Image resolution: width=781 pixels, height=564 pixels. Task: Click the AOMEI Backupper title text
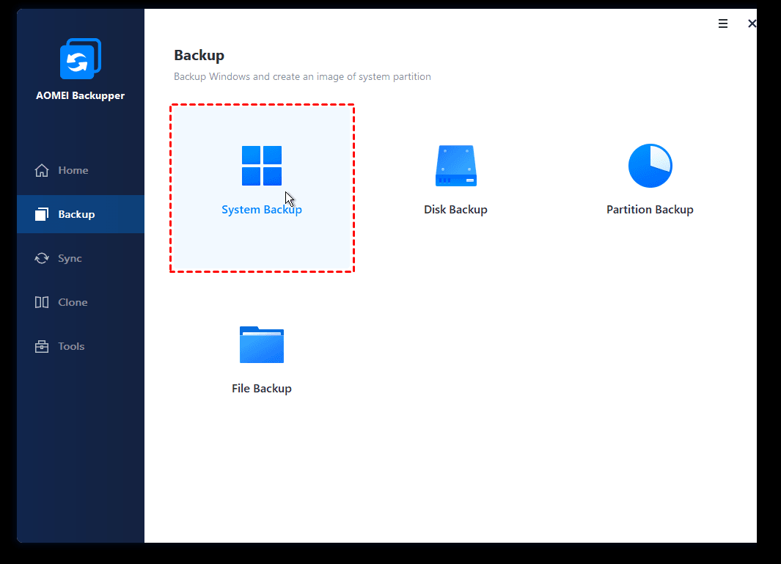[x=80, y=95]
